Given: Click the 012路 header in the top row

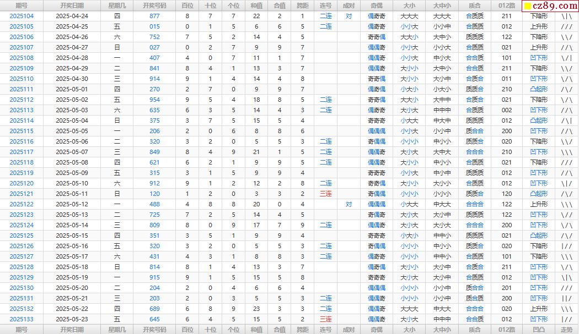Looking at the screenshot, I should pyautogui.click(x=507, y=6).
